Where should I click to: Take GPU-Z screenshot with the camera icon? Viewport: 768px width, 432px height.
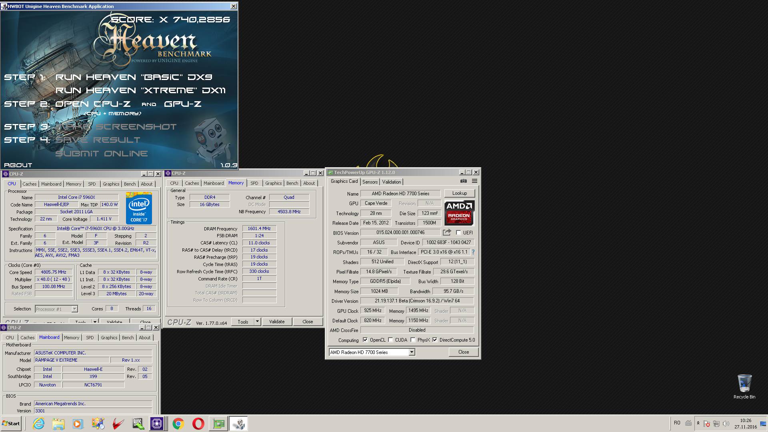[x=463, y=181]
